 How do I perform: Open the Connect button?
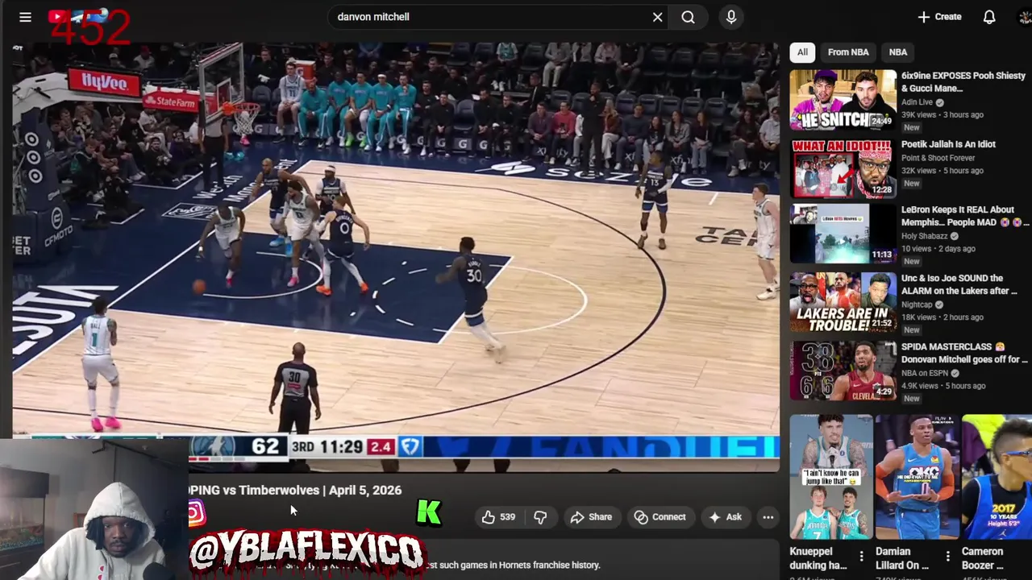[x=660, y=517]
